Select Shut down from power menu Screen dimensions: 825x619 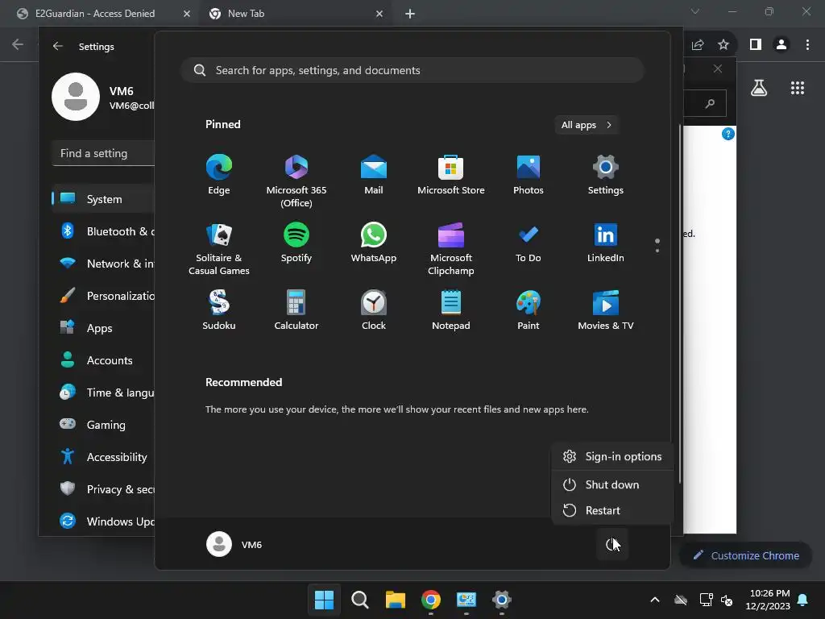click(612, 484)
